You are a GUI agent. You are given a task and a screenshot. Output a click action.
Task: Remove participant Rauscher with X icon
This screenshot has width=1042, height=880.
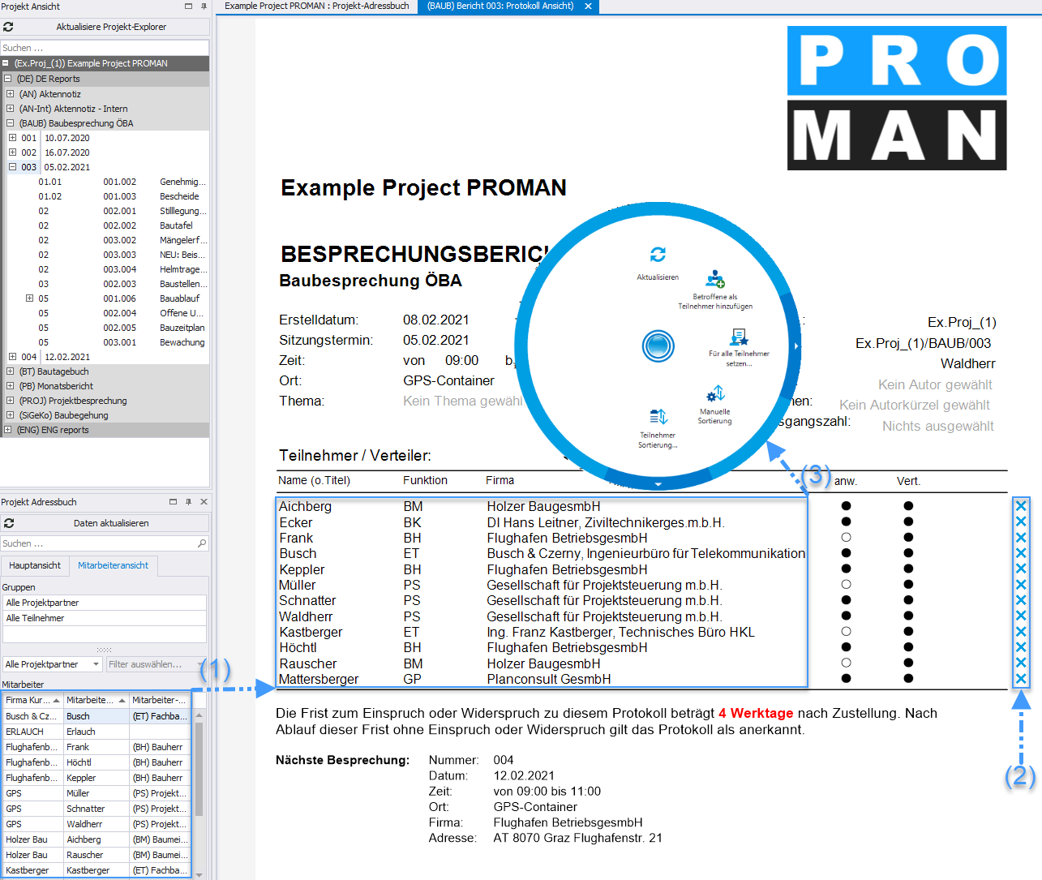(x=1021, y=663)
